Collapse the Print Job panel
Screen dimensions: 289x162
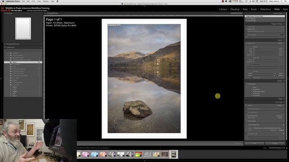pyautogui.click(x=284, y=102)
